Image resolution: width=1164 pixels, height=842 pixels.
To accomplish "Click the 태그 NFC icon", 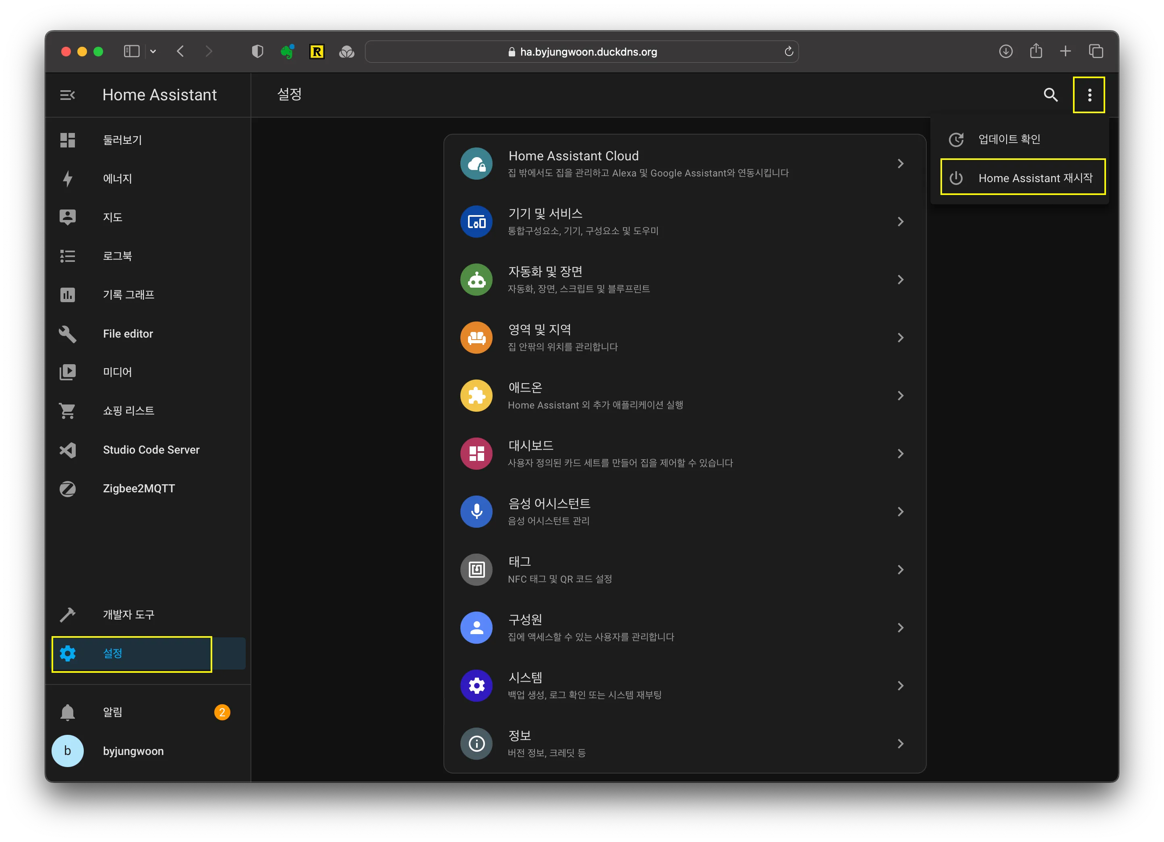I will coord(476,570).
